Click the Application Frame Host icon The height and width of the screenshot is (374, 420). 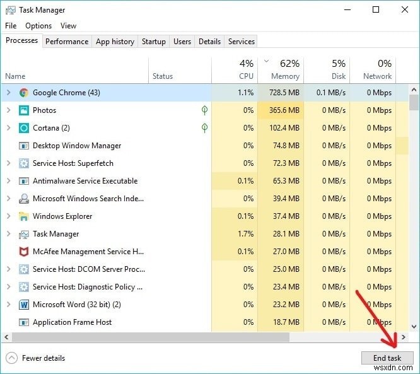point(24,322)
